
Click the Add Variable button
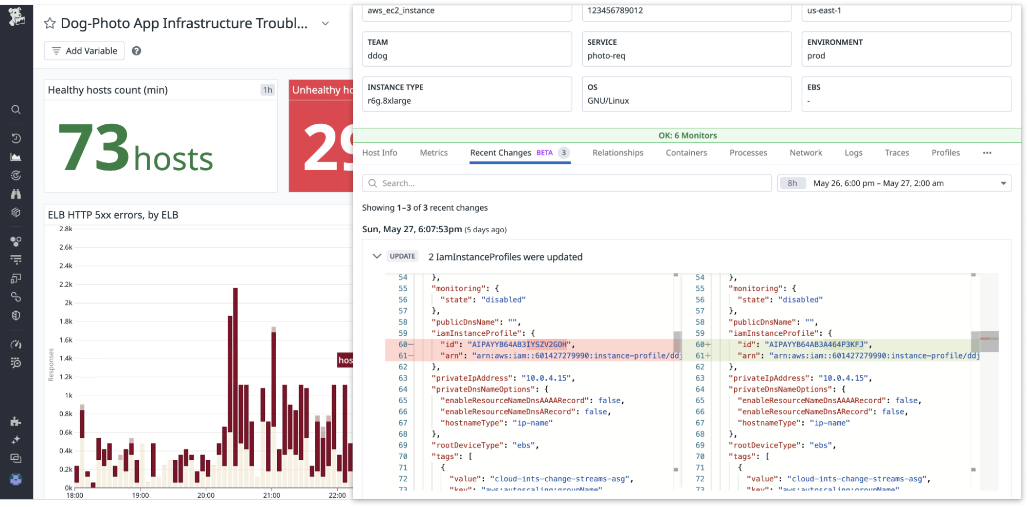click(x=84, y=50)
